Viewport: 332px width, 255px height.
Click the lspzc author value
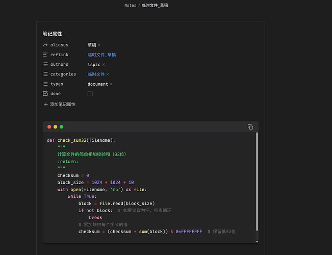coord(94,65)
